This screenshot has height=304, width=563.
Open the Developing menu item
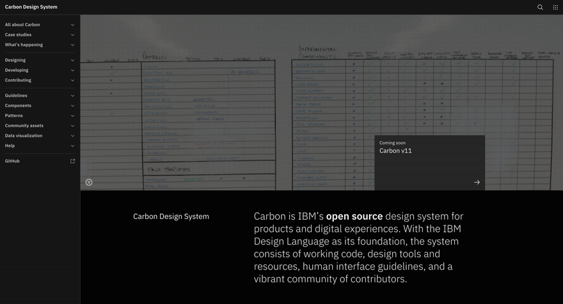coord(17,70)
